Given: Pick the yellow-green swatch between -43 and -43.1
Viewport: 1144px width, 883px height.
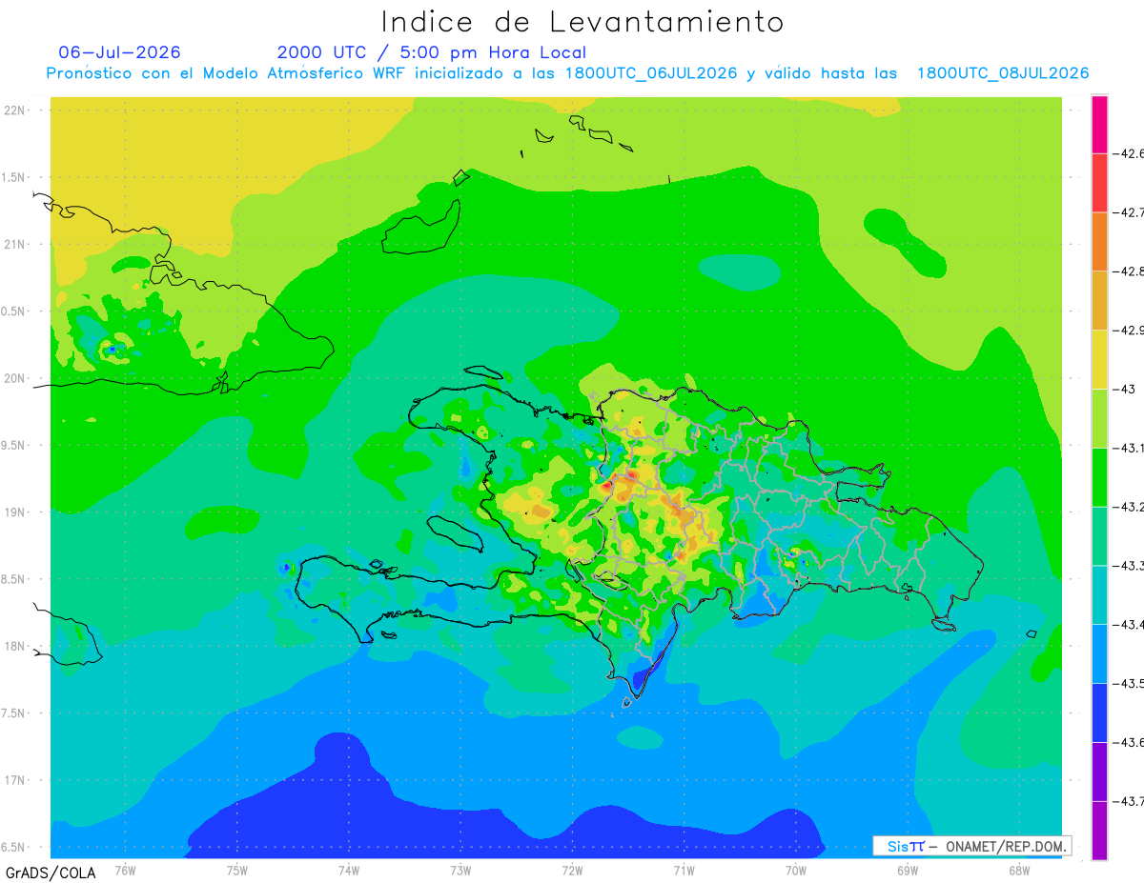Looking at the screenshot, I should tap(1099, 418).
